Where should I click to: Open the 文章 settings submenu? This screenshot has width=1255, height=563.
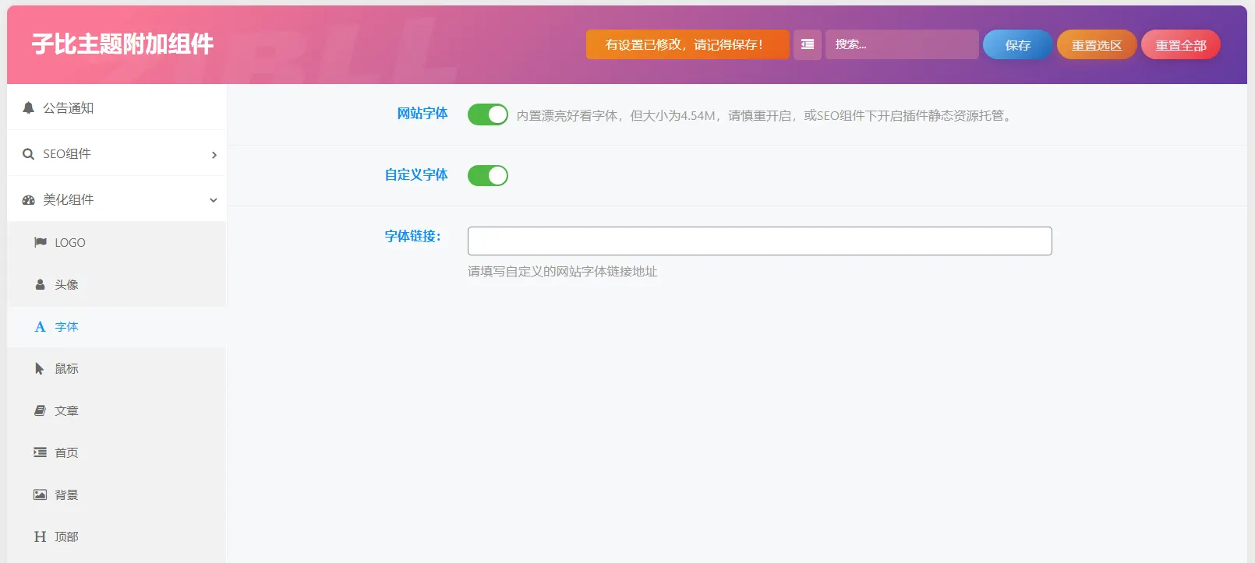tap(117, 410)
